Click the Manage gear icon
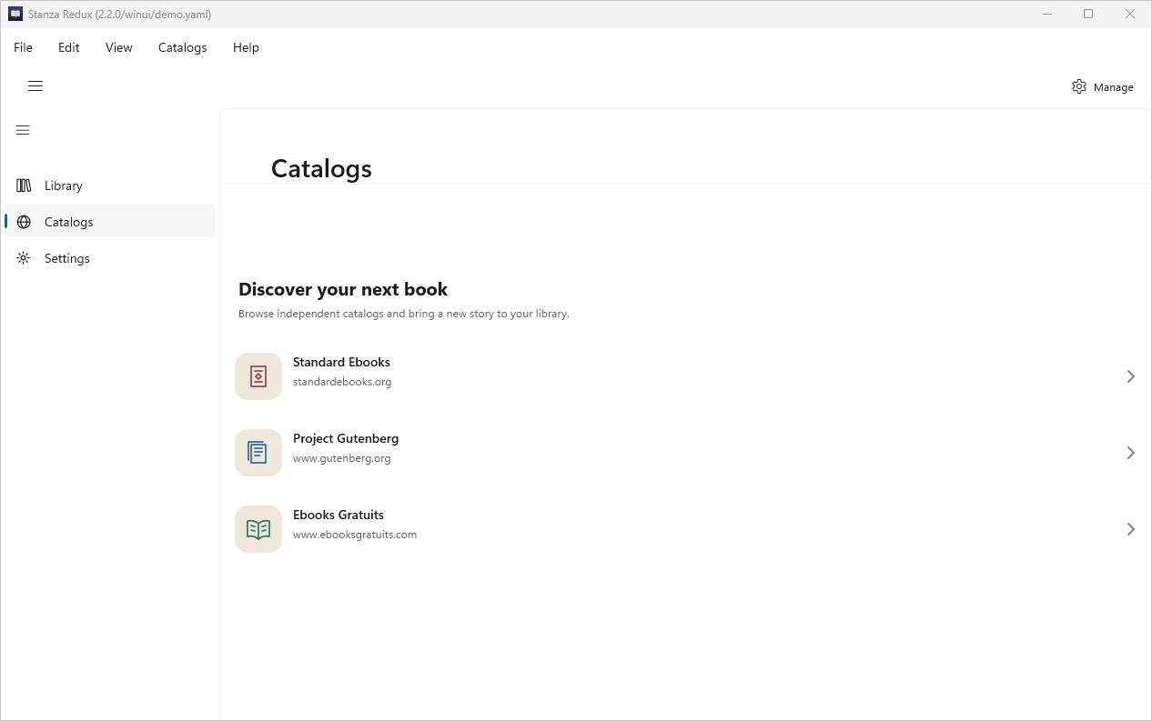This screenshot has width=1152, height=721. click(1079, 86)
